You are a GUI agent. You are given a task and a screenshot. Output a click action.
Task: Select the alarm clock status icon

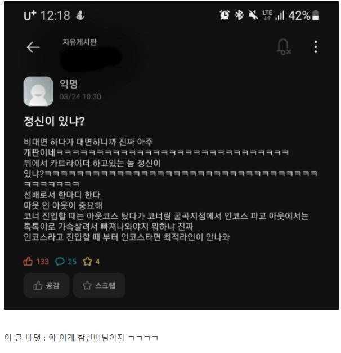225,15
